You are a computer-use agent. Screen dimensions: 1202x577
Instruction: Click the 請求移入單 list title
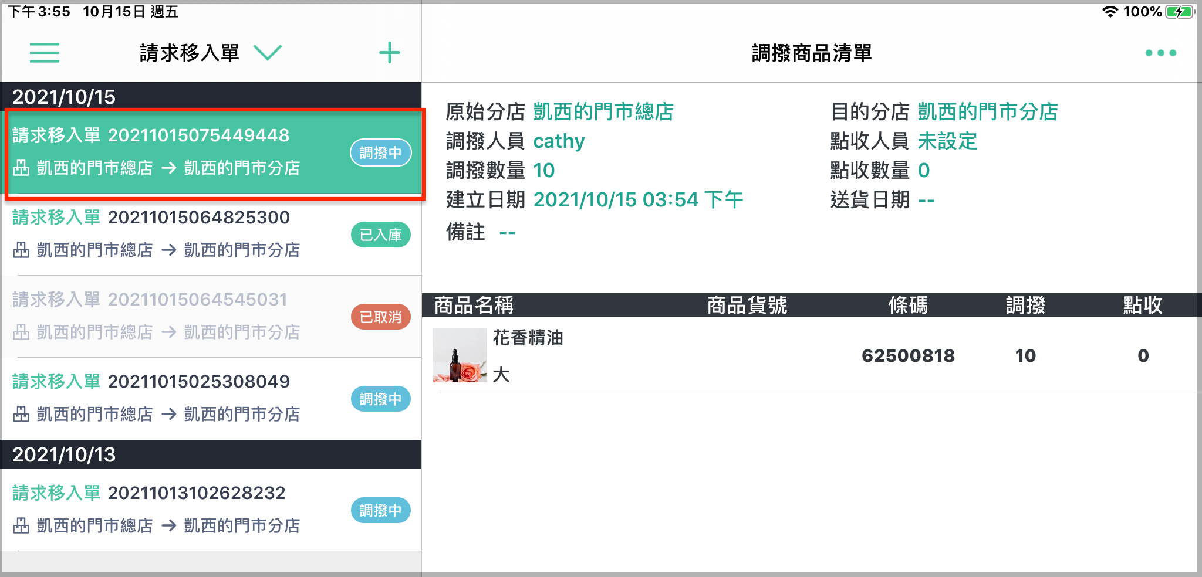190,53
